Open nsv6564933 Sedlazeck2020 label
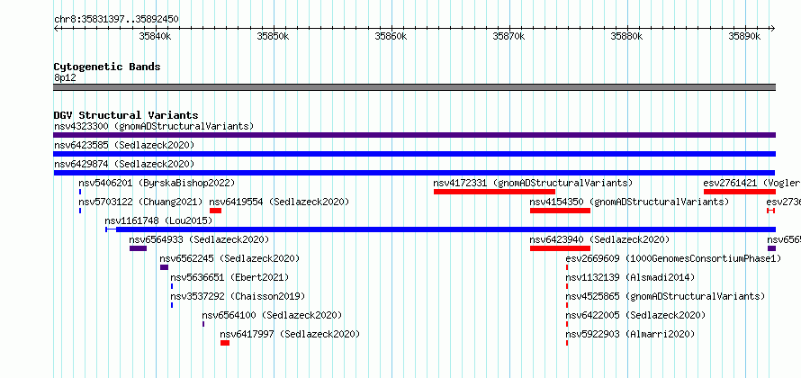This screenshot has height=378, width=801. 199,239
